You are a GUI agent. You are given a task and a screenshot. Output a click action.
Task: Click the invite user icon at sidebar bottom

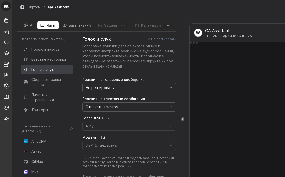[x=6, y=119]
